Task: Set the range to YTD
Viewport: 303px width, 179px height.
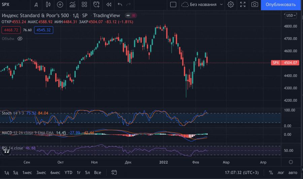Action: click(68, 172)
